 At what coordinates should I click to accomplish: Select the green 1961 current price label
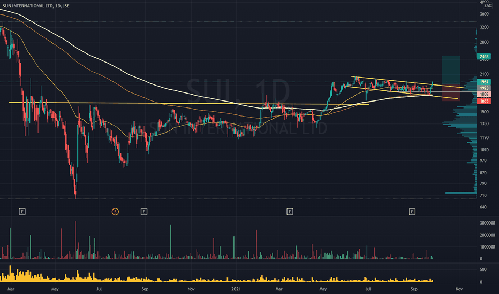pyautogui.click(x=483, y=82)
